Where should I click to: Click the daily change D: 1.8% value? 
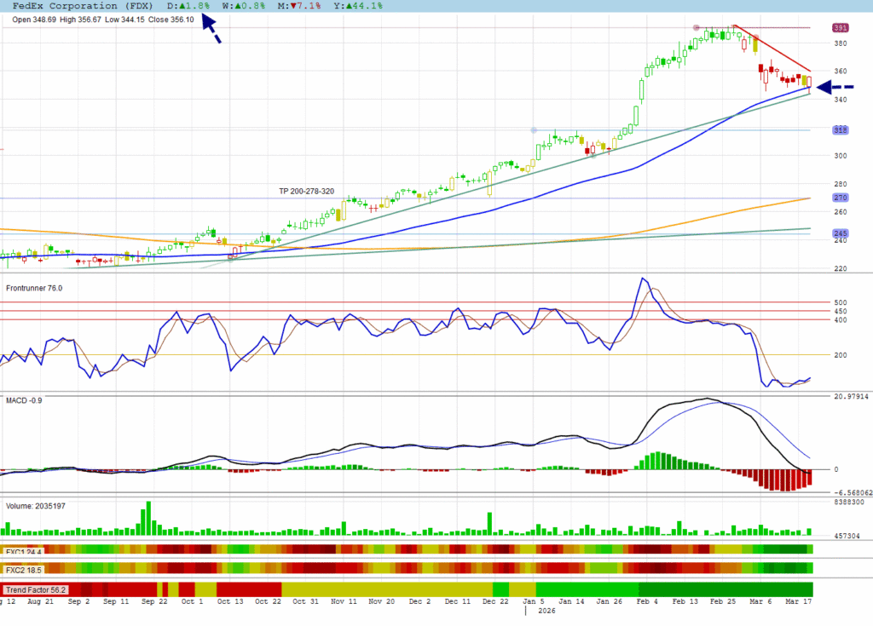click(x=188, y=6)
